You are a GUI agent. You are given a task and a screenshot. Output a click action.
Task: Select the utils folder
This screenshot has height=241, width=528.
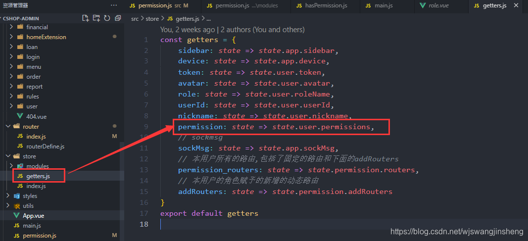[x=28, y=206]
